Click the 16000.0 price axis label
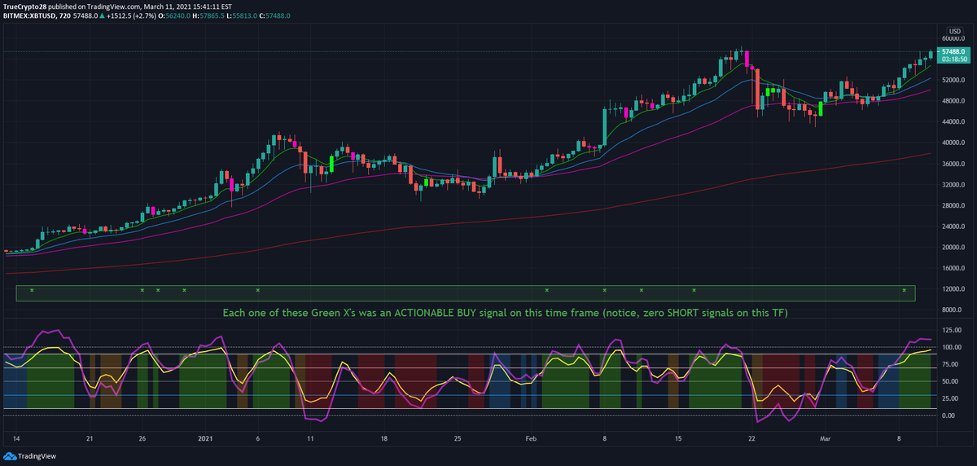 click(x=953, y=268)
